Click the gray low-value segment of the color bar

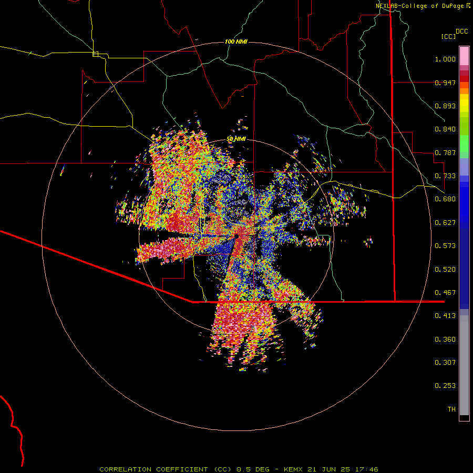pyautogui.click(x=464, y=365)
